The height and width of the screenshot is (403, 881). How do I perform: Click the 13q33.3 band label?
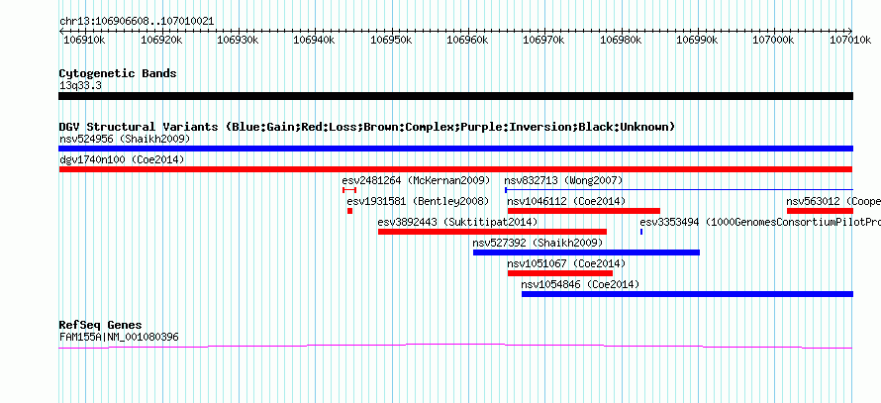tap(80, 86)
